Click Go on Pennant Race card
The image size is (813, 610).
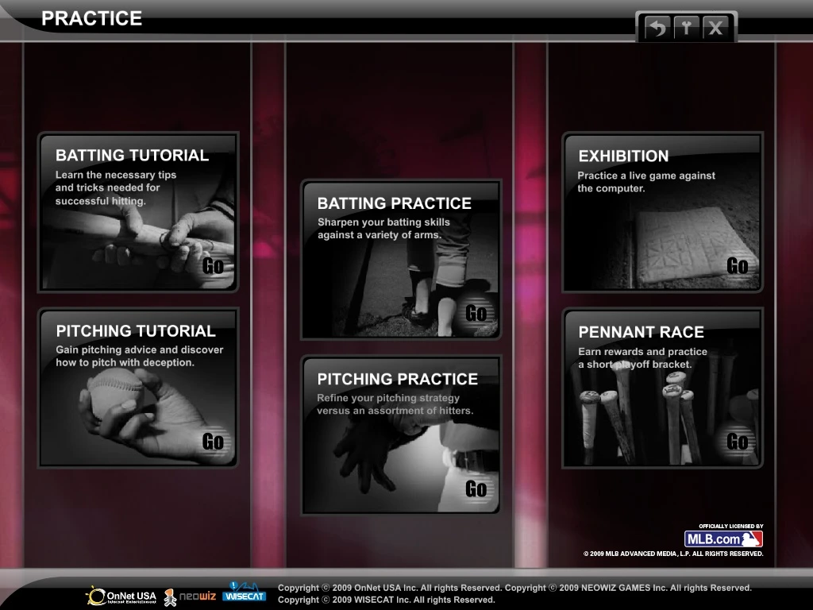tap(738, 442)
